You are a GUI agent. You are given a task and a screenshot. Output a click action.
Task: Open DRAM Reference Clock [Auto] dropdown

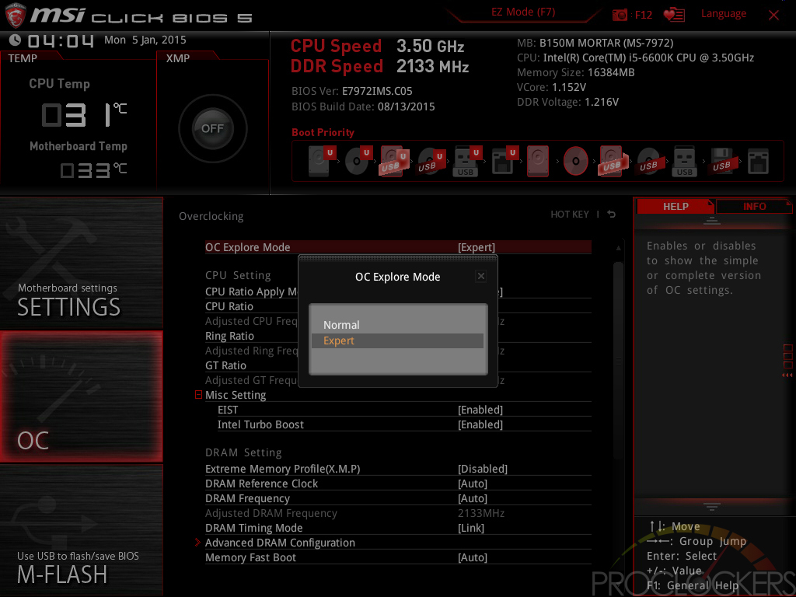(x=472, y=484)
